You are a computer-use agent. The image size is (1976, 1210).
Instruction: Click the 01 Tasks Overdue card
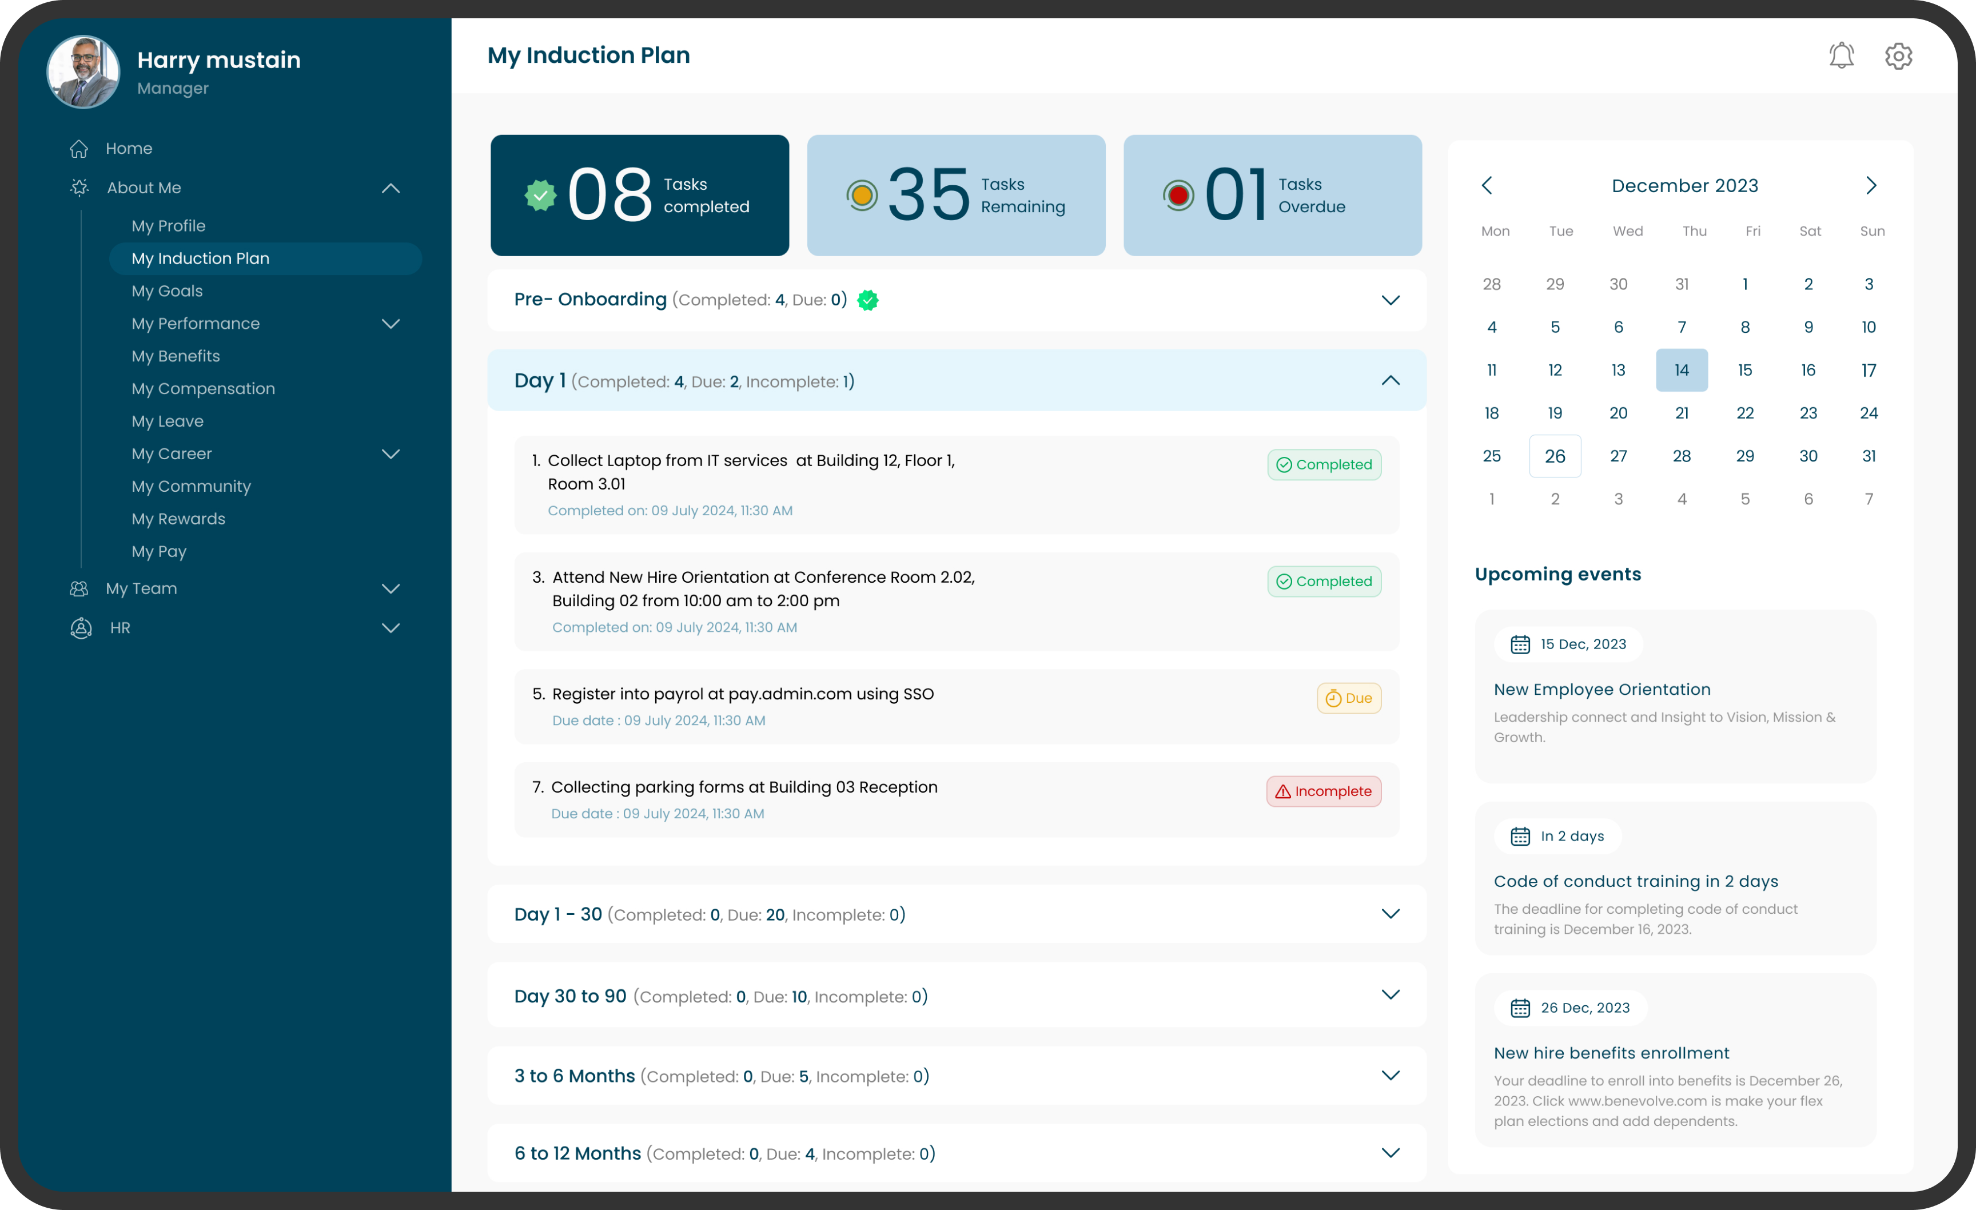click(1273, 195)
